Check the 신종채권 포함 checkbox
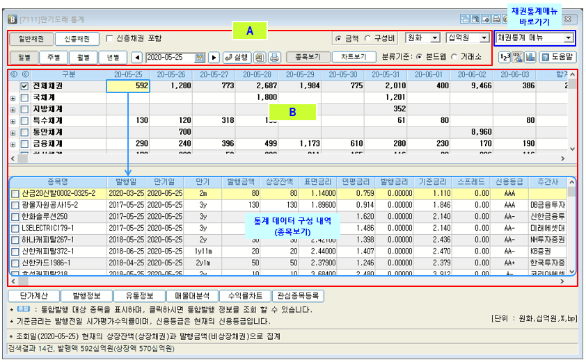This screenshot has height=362, width=586. [109, 38]
